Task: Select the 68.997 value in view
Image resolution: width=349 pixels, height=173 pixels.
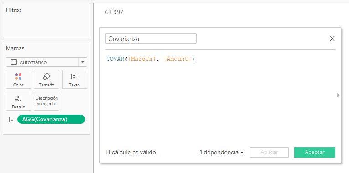Action: point(114,12)
